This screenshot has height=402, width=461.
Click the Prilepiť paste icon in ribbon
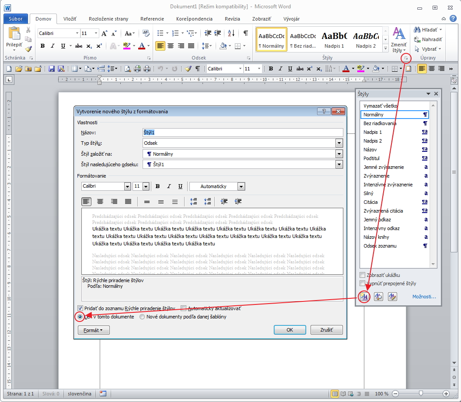click(x=14, y=33)
